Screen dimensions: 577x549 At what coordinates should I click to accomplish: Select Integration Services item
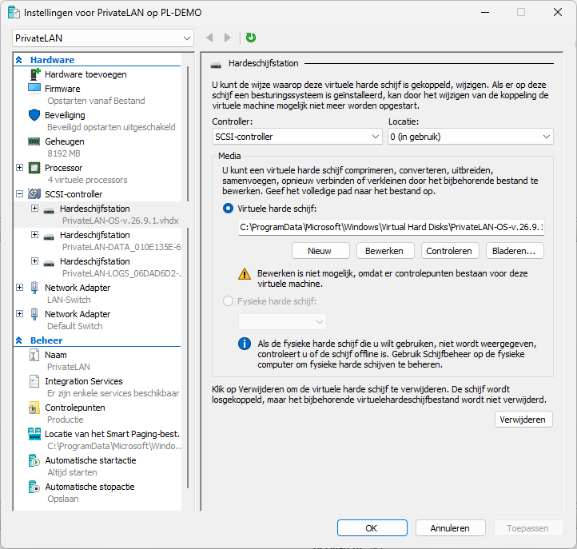84,381
